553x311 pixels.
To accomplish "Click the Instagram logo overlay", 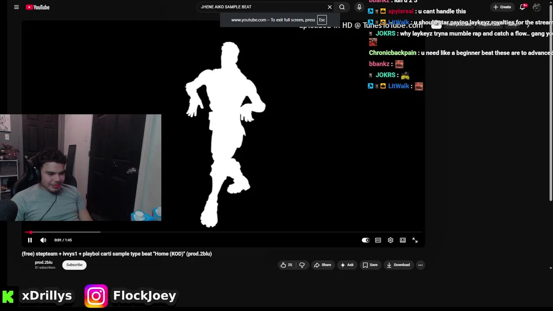I will pyautogui.click(x=96, y=296).
